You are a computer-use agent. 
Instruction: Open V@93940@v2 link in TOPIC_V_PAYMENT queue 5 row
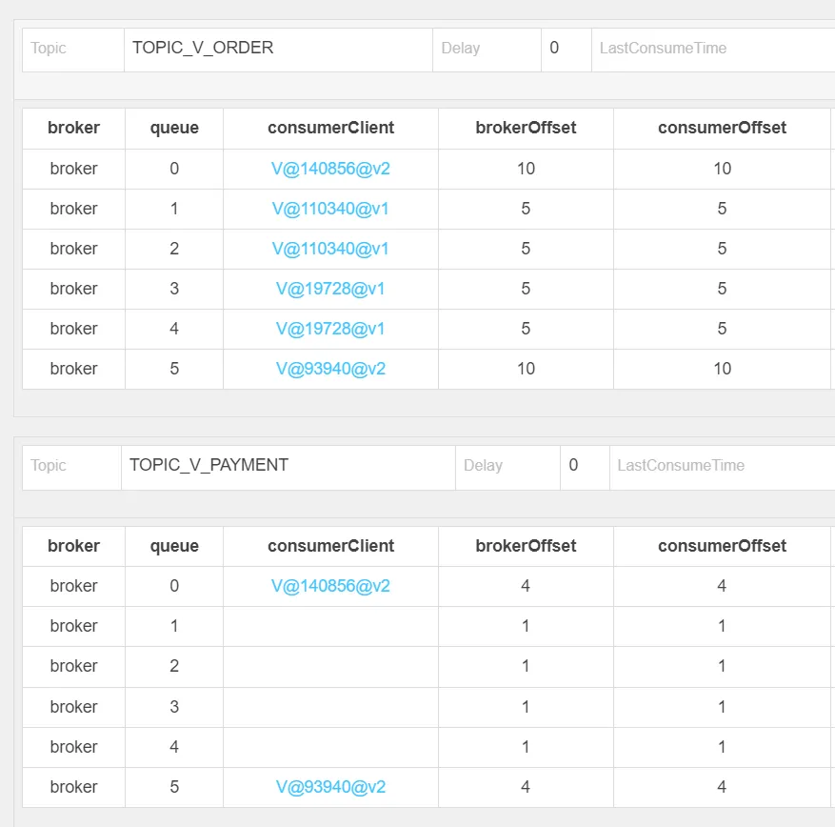330,787
